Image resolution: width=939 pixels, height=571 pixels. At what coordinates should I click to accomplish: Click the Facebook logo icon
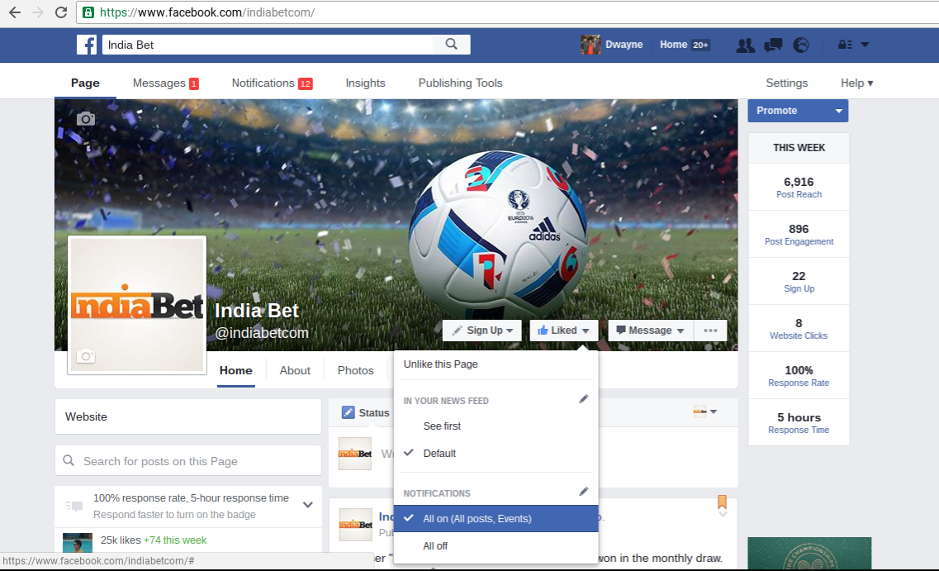(87, 45)
